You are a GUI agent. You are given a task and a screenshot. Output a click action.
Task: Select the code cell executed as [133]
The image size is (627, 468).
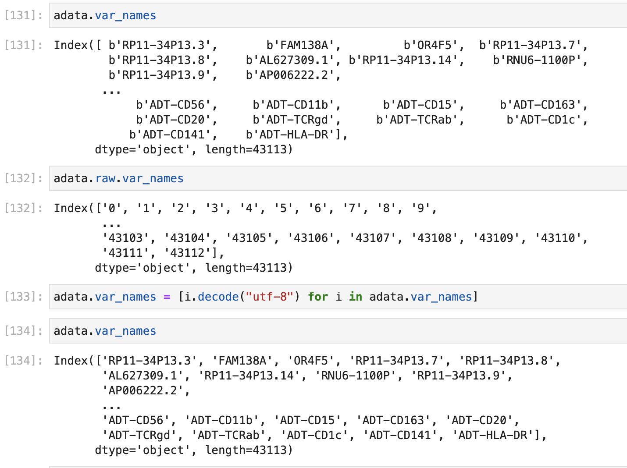[x=263, y=297]
